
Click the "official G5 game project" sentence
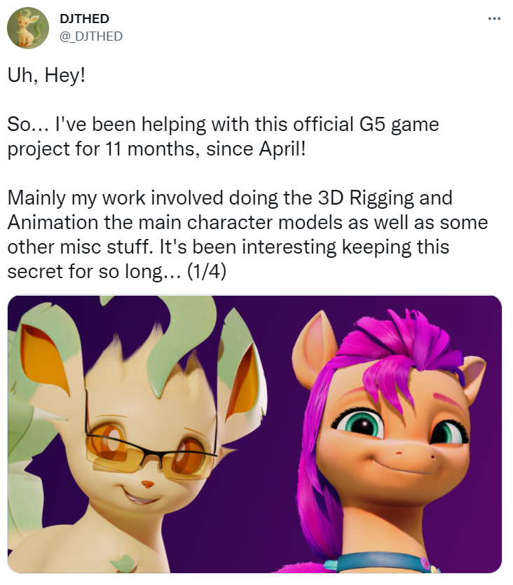[223, 137]
